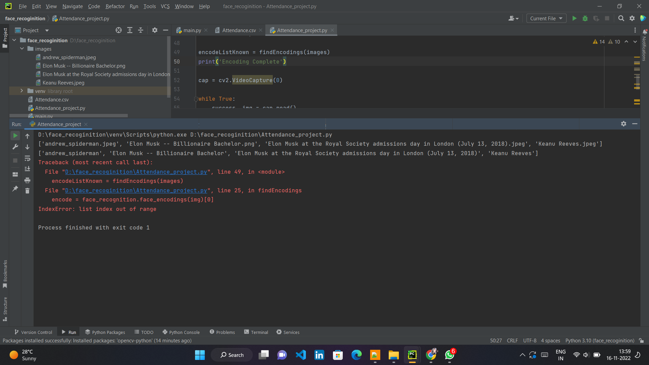The width and height of the screenshot is (649, 365).
Task: Open the Project view dropdown
Action: point(47,30)
